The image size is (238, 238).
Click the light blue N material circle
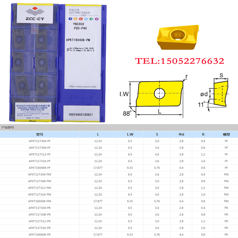coord(86,19)
